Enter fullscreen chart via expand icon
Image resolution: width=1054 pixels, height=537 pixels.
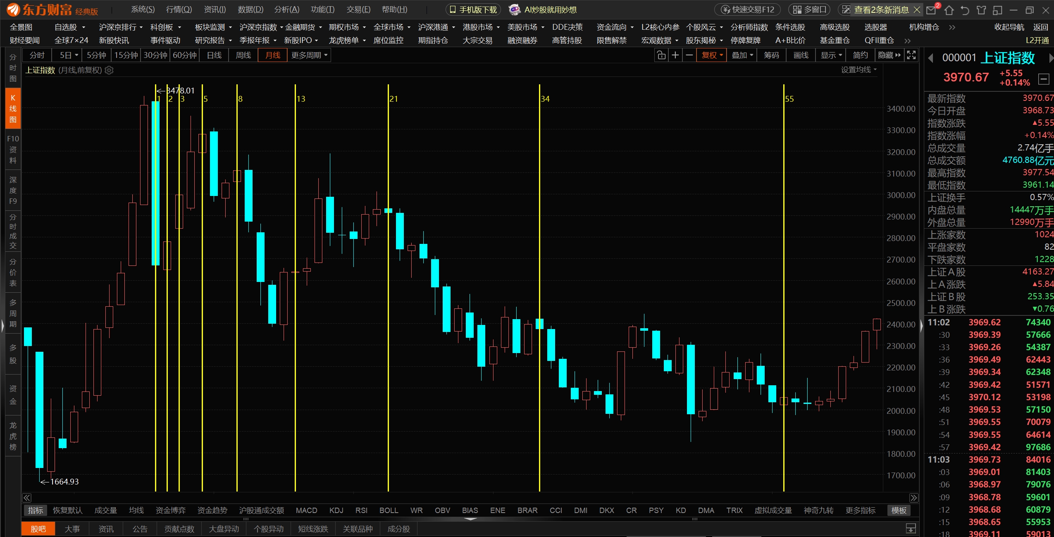[x=911, y=55]
